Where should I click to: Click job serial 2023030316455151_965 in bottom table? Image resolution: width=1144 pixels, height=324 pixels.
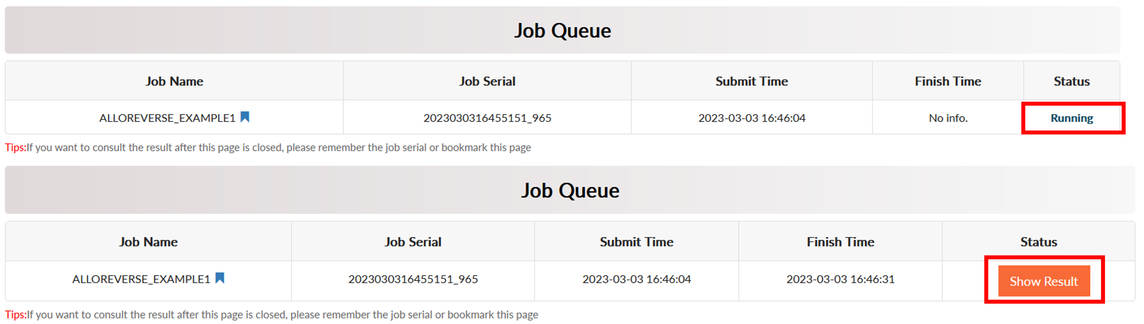[413, 279]
